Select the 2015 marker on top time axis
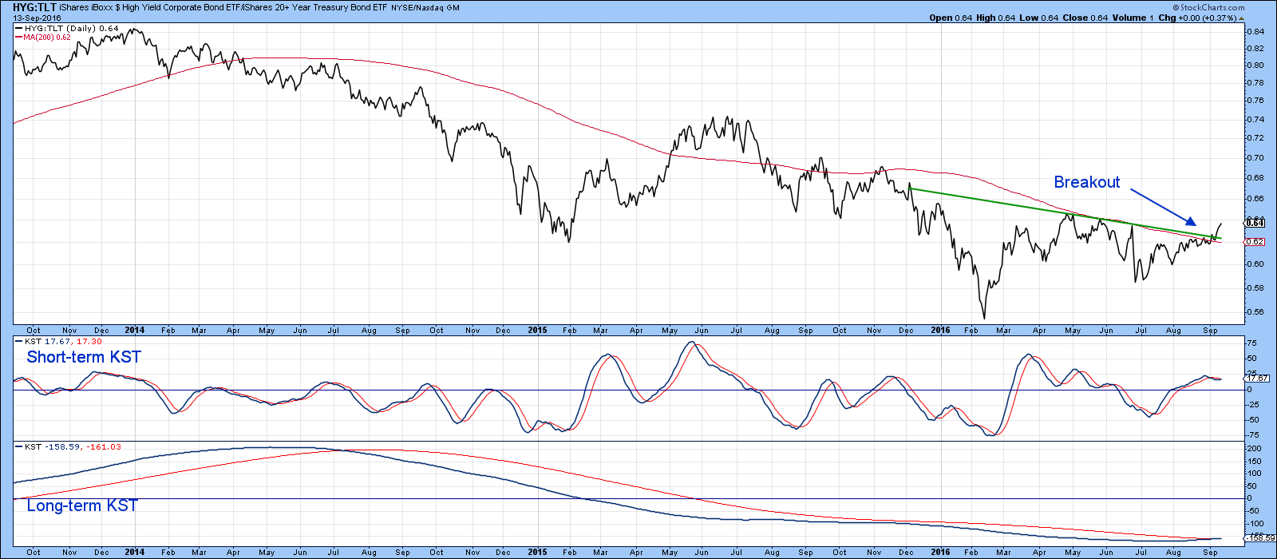The width and height of the screenshot is (1277, 559). pos(537,330)
